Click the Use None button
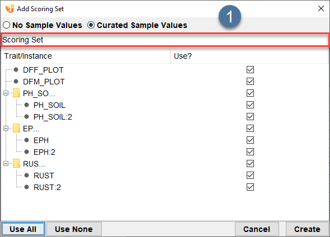Screen dimensions: 330x237 (x=74, y=229)
